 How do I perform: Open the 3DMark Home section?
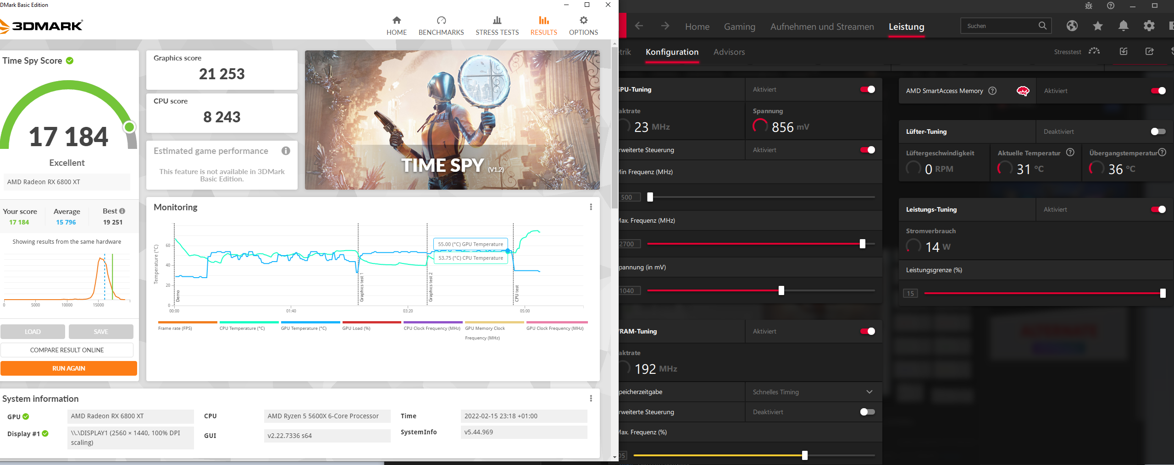point(396,26)
